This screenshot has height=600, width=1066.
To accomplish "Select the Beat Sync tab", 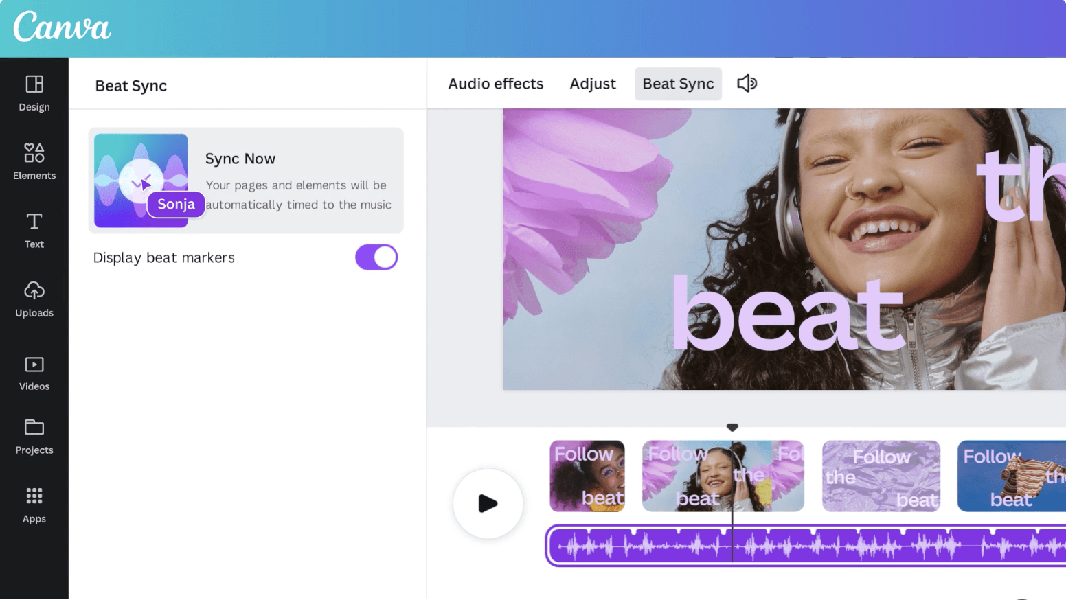I will (678, 84).
